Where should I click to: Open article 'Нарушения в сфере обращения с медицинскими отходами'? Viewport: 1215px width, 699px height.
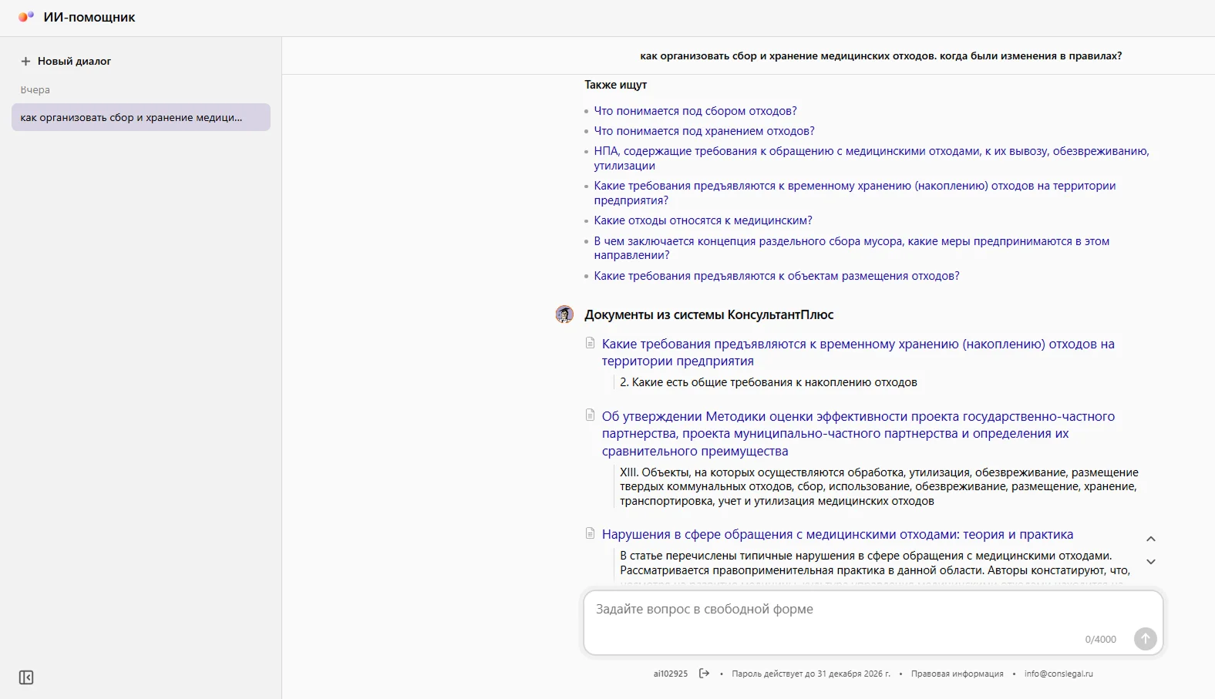[x=837, y=534]
